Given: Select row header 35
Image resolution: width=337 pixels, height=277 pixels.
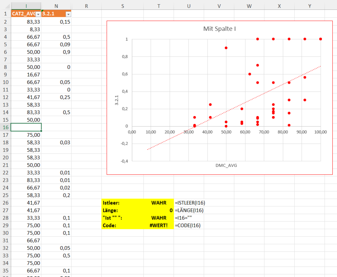Looking at the screenshot, I should coord(5,270).
